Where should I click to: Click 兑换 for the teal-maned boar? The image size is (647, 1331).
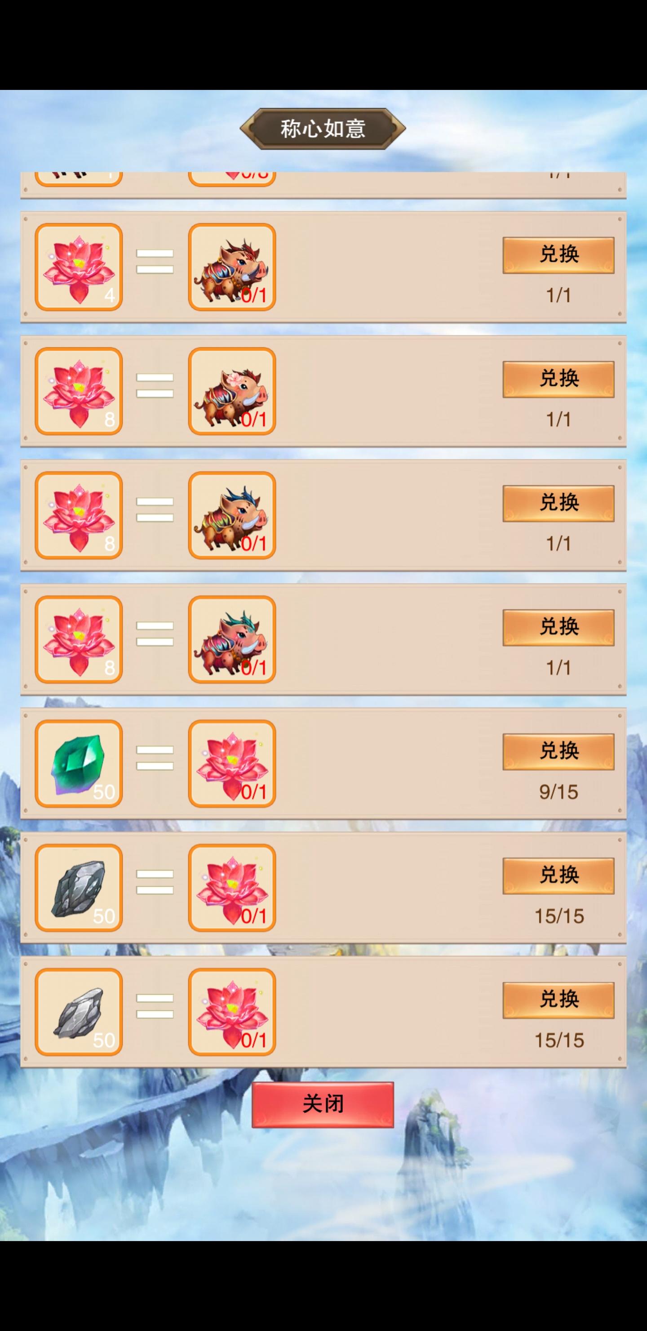click(x=558, y=627)
